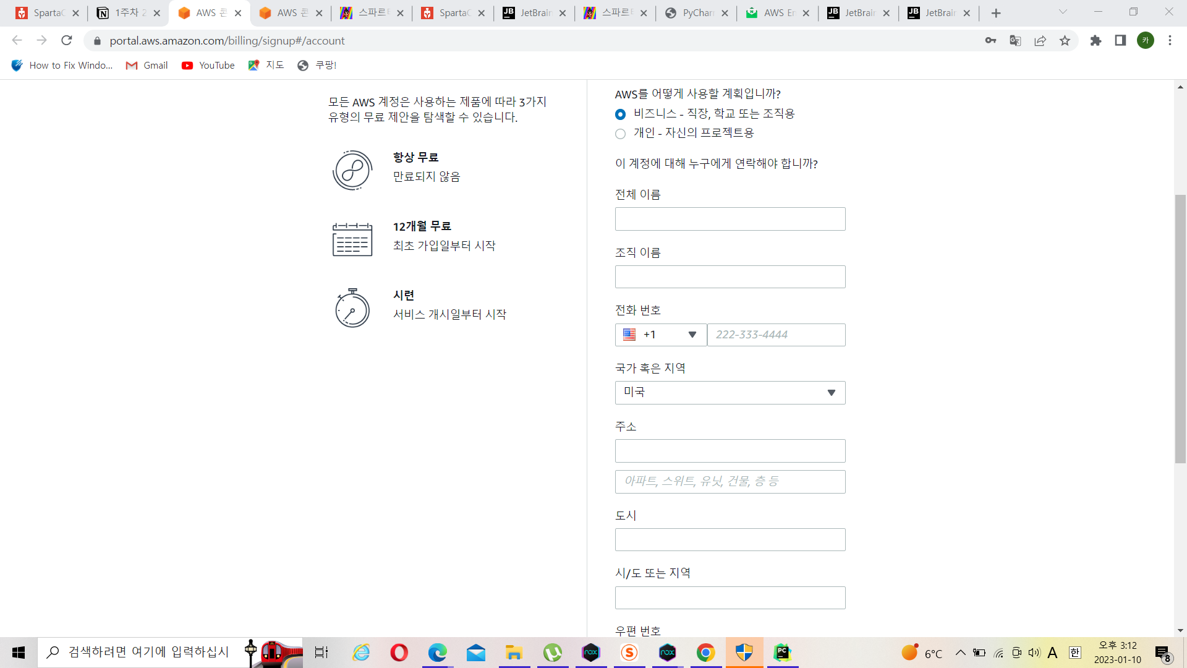Open the Windows Start menu
Image resolution: width=1187 pixels, height=668 pixels.
(x=19, y=653)
